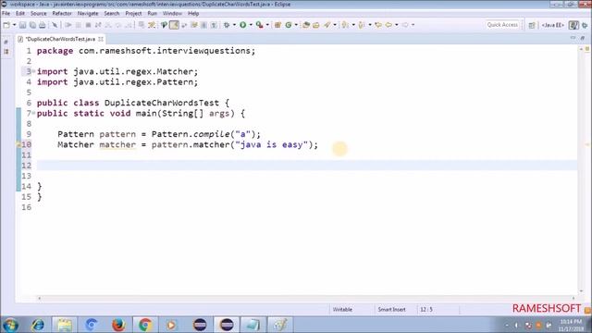Switch to the Java EE perspective
Viewport: 592px width, 333px height.
tap(553, 25)
